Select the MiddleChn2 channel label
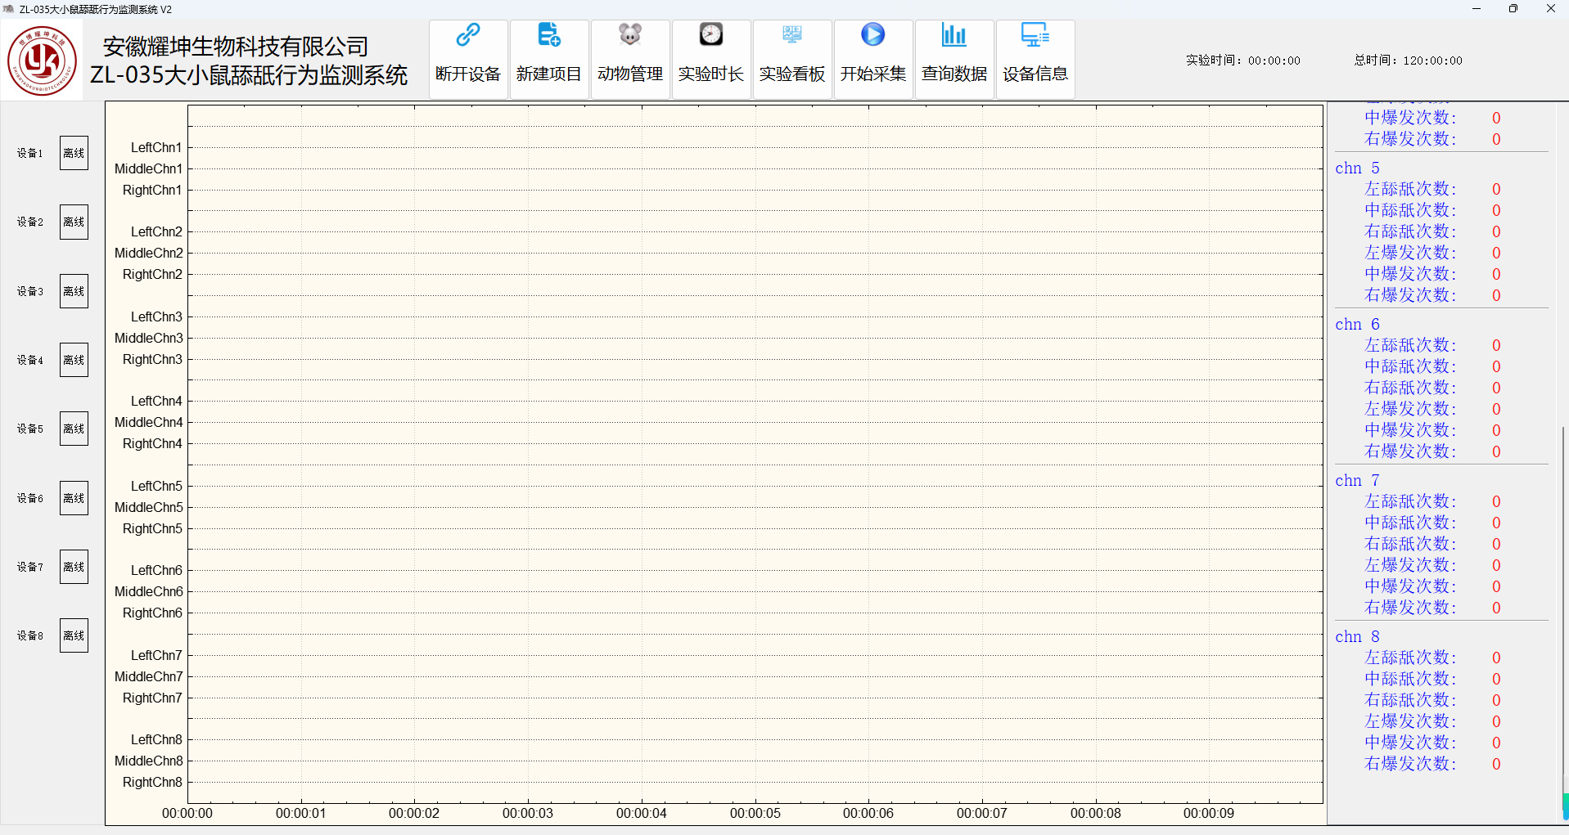The image size is (1569, 835). coord(149,253)
